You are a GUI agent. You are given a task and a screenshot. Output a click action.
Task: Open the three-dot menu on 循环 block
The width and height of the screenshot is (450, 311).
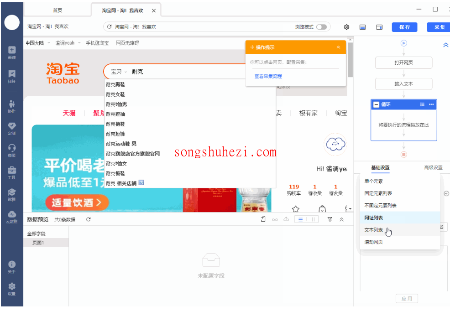(431, 104)
